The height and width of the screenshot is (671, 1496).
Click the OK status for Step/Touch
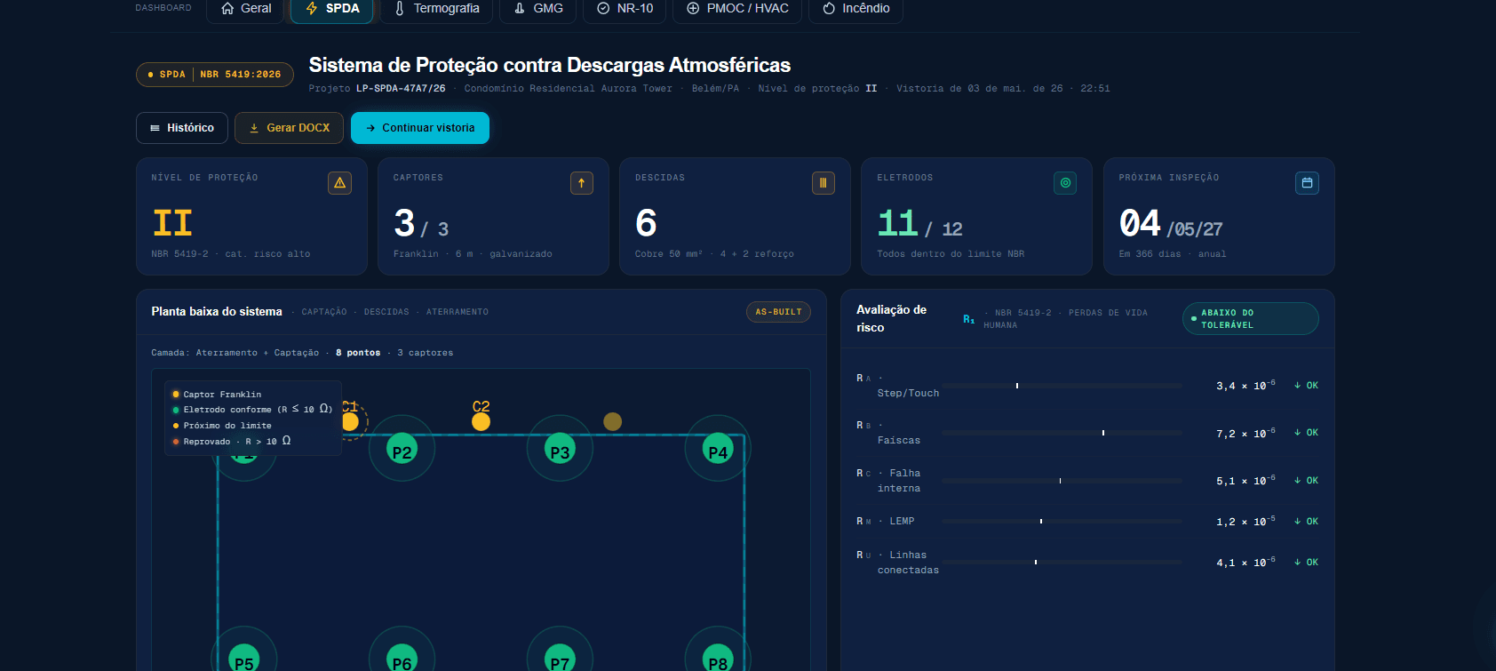(1306, 386)
